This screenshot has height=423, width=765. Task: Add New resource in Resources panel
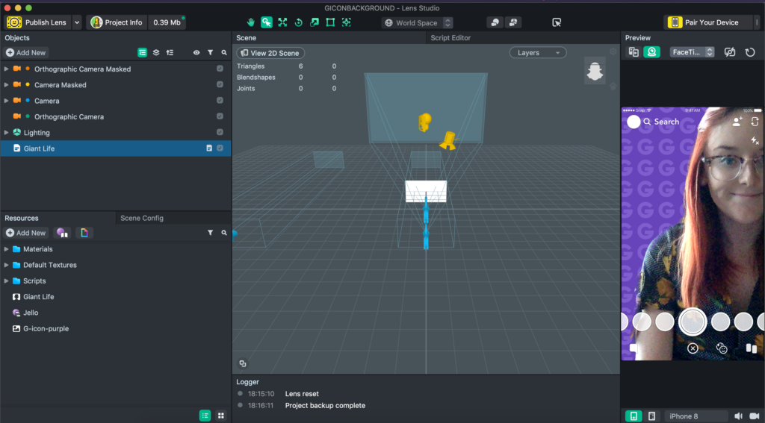point(26,233)
